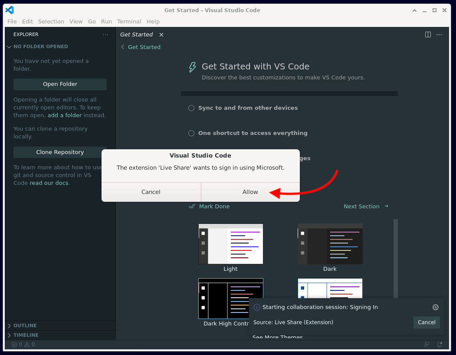Expand the Timeline section
456x355 pixels.
pos(26,335)
